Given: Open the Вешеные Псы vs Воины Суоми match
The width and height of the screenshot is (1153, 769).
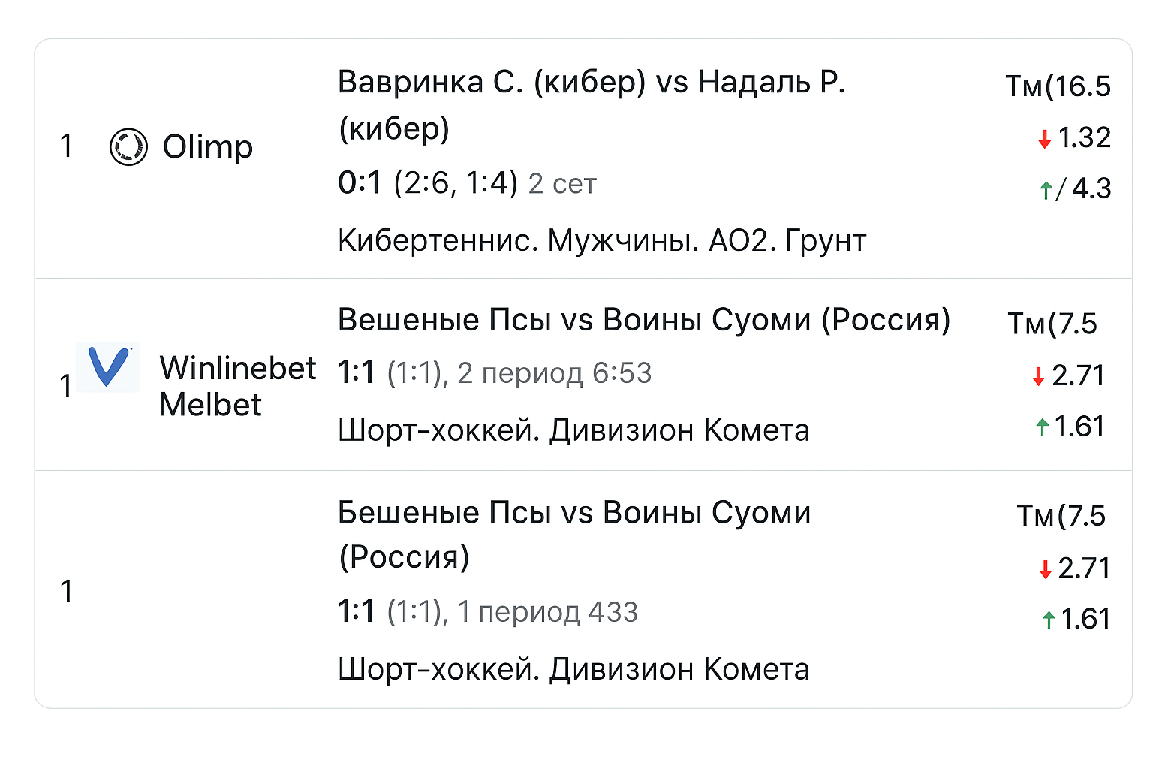Looking at the screenshot, I should [x=644, y=320].
